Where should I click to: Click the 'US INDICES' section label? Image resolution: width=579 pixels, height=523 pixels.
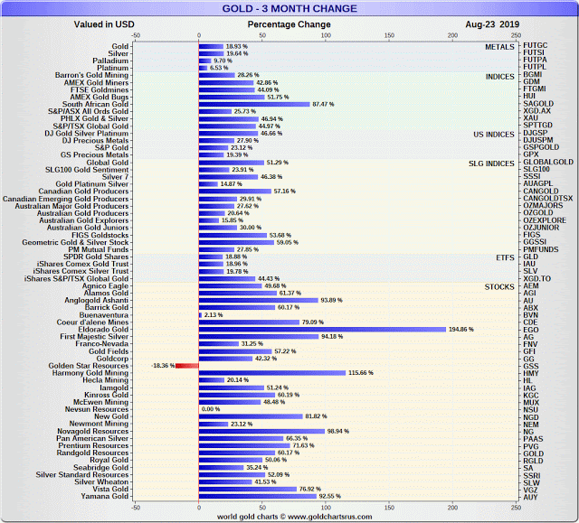(494, 135)
